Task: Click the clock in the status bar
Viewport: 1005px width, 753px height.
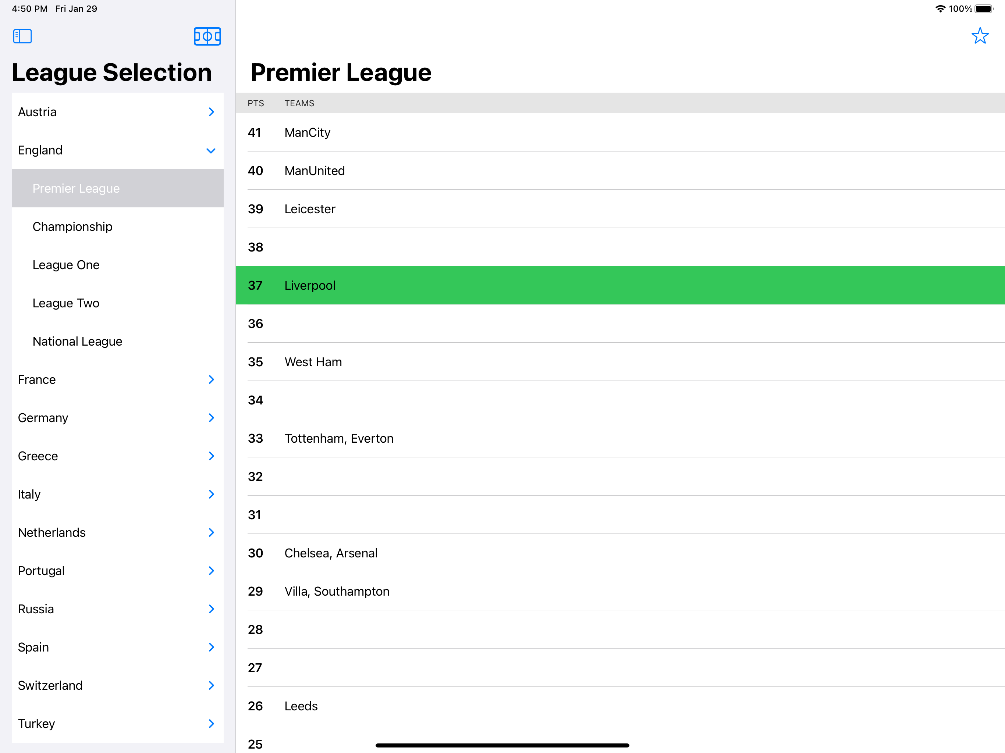Action: click(29, 8)
